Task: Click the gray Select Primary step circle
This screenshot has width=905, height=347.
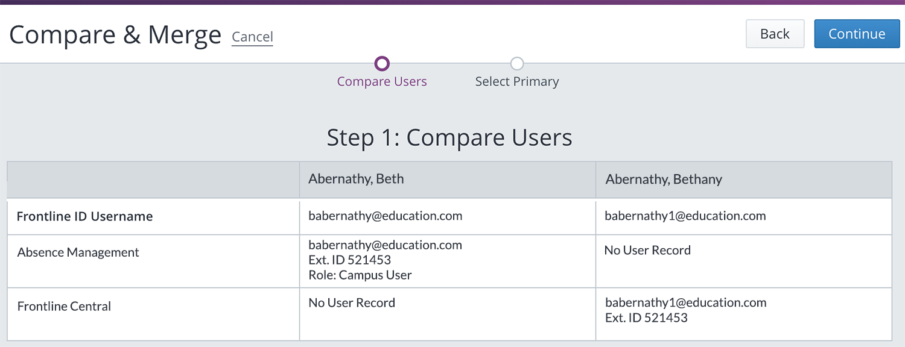Action: (517, 63)
